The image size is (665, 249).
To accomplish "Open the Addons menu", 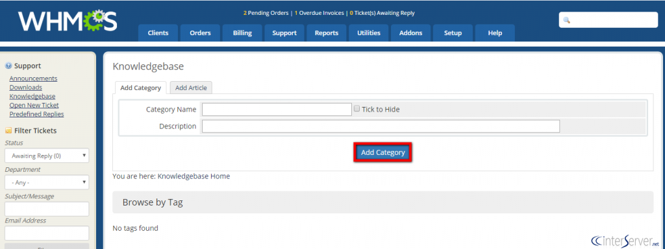I will point(410,33).
